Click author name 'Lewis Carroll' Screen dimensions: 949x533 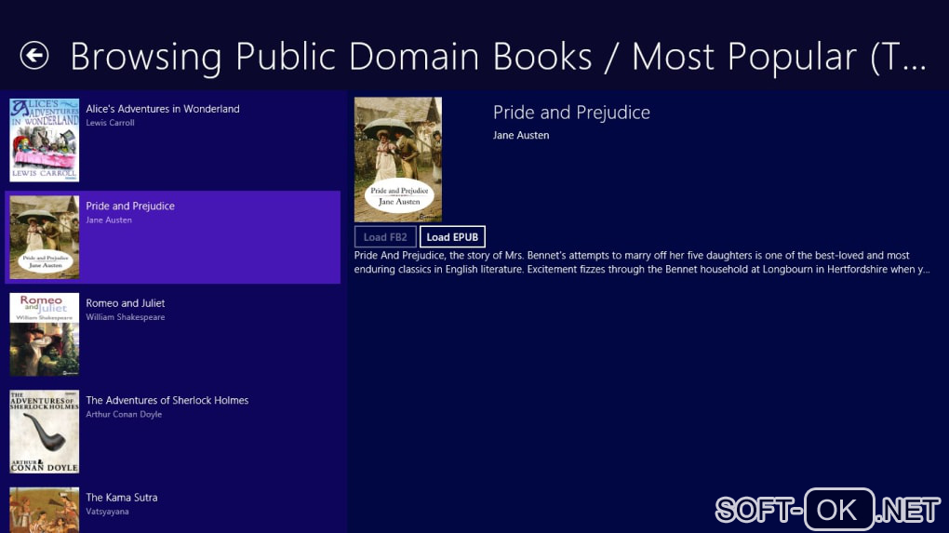(x=110, y=123)
